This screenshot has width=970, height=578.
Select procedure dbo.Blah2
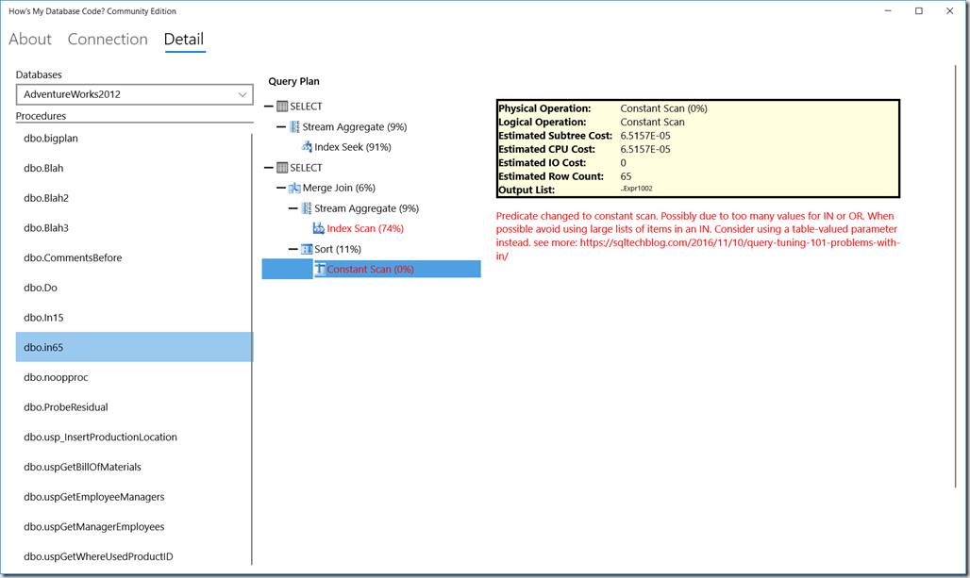pyautogui.click(x=134, y=198)
